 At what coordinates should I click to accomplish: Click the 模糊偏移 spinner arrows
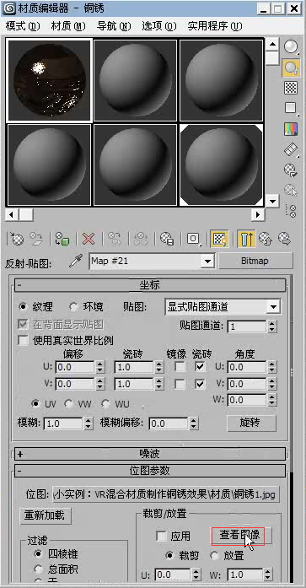click(x=194, y=423)
